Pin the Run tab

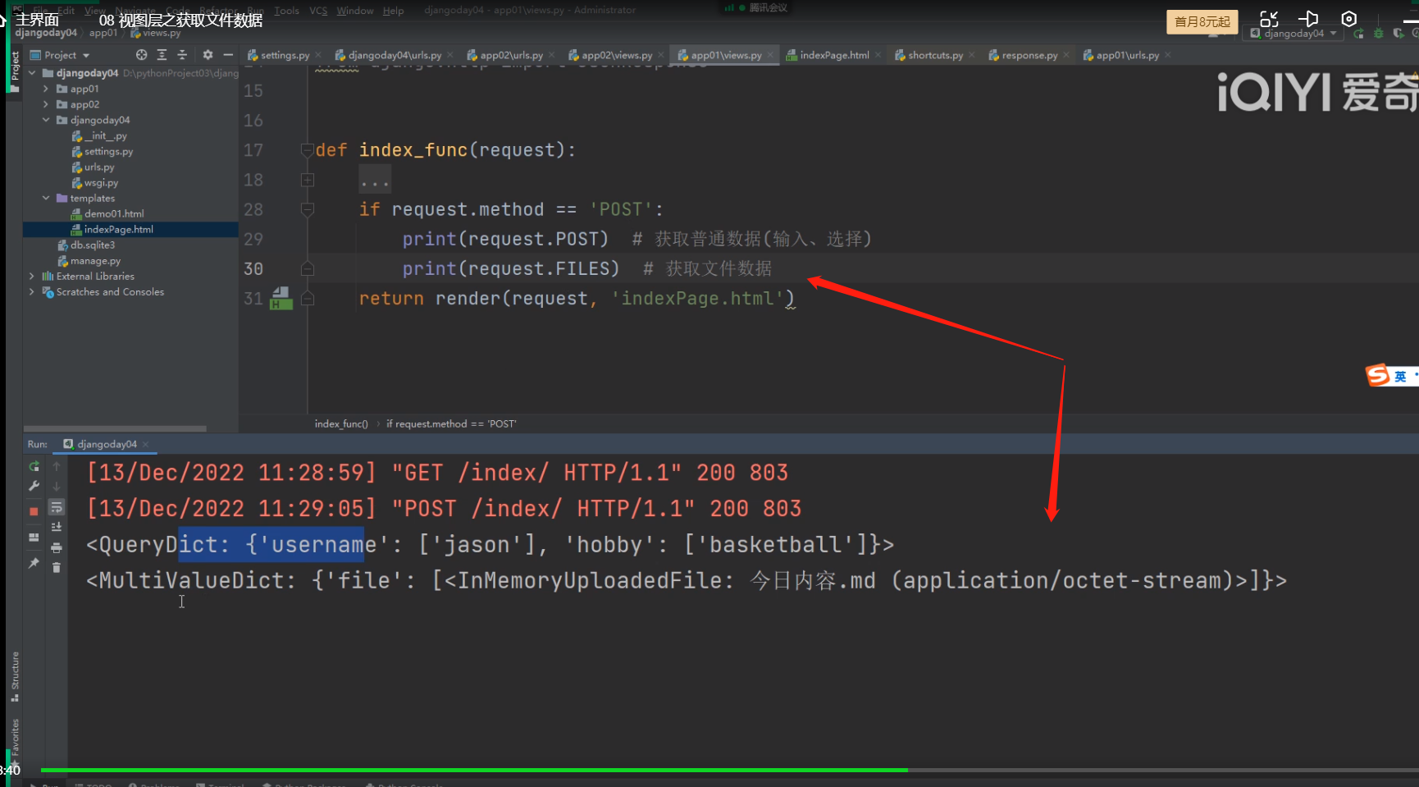pyautogui.click(x=34, y=563)
